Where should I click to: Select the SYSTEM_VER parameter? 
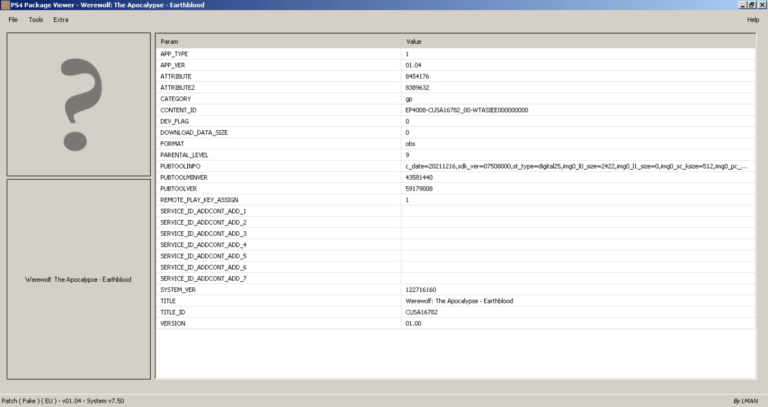coord(278,290)
